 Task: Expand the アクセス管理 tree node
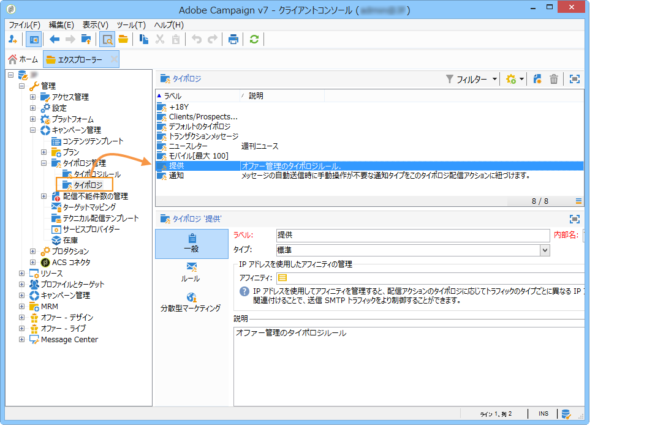pyautogui.click(x=32, y=97)
